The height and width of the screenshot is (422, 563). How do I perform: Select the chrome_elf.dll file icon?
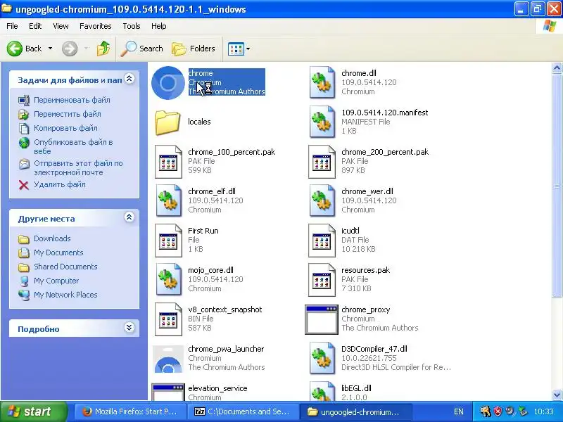click(168, 200)
